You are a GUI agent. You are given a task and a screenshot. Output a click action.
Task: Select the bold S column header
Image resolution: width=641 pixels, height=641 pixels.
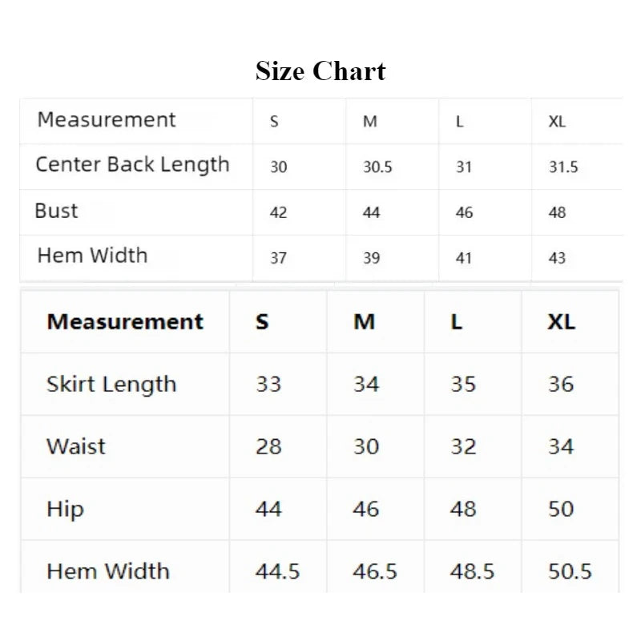(262, 322)
